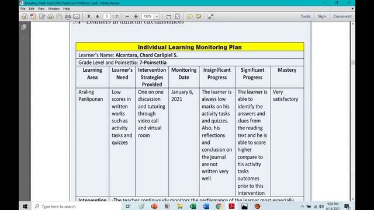Click Adobe Reader taskbar icon

click(231, 206)
